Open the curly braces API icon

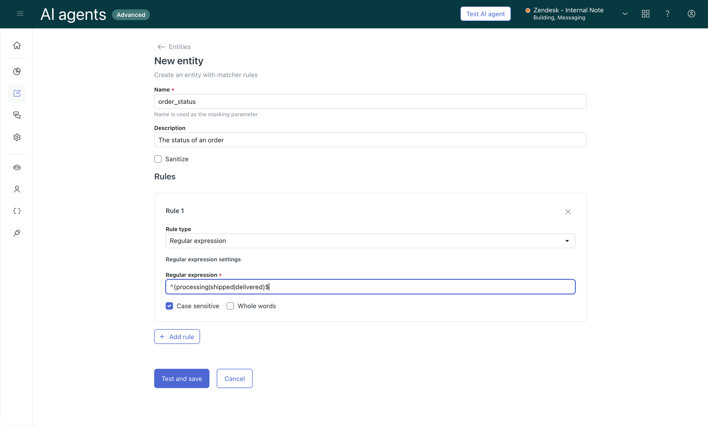coord(17,211)
